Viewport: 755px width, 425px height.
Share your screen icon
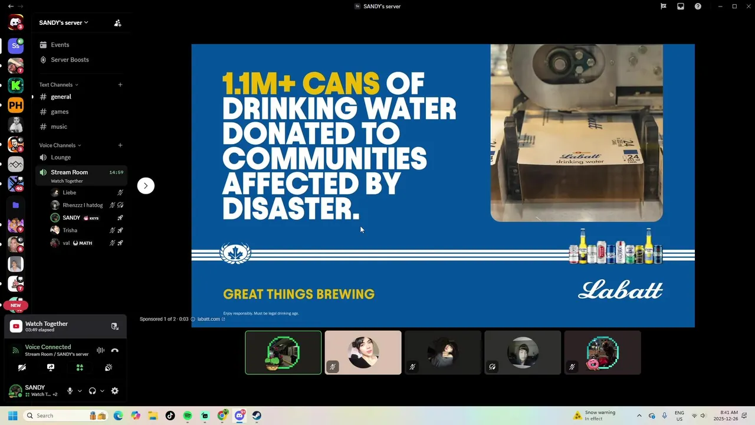(51, 367)
